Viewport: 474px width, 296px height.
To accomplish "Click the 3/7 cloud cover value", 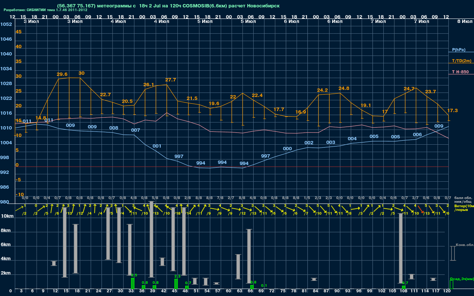I will (415, 198).
